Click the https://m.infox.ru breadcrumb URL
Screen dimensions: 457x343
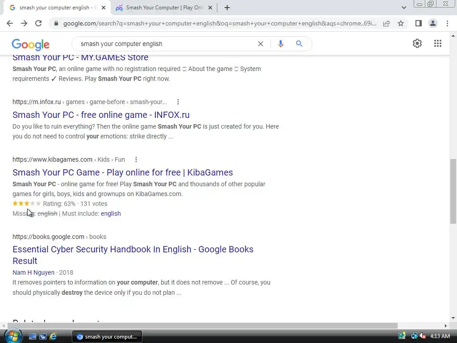point(37,102)
